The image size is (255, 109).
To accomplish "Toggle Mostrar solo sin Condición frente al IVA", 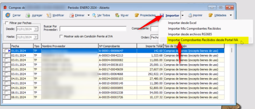I will [x=61, y=36].
